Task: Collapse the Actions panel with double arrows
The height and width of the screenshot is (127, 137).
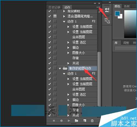Action: pyautogui.click(x=95, y=3)
